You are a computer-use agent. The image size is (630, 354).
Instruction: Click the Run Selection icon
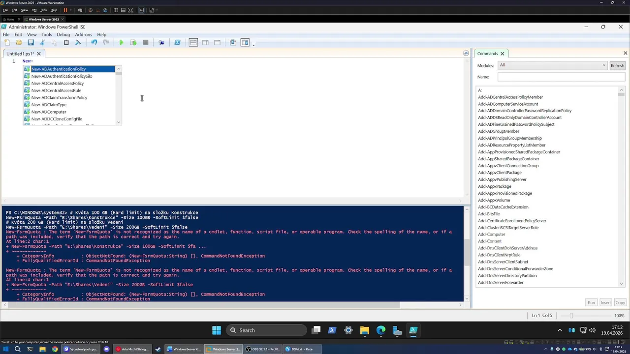click(133, 43)
